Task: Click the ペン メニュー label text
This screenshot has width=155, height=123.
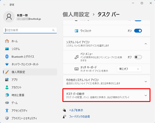Action: click(86, 54)
